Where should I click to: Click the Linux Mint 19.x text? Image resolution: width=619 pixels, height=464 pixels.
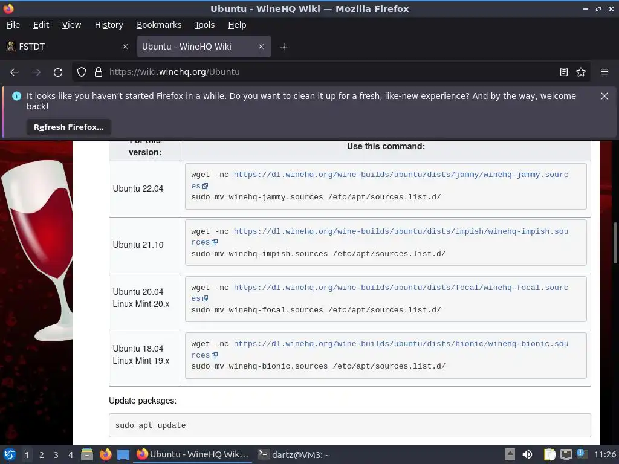[x=141, y=361]
